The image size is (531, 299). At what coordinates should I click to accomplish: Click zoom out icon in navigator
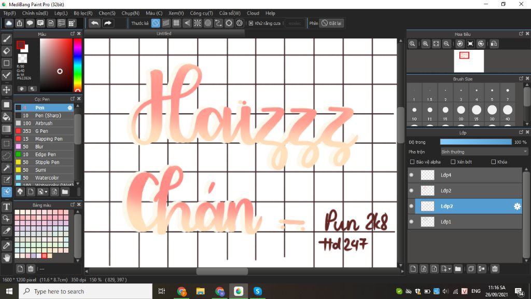click(x=446, y=44)
